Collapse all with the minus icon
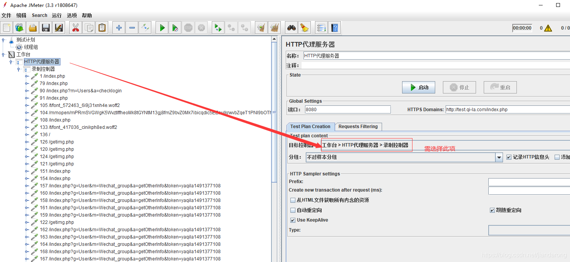570x262 pixels. coord(132,28)
